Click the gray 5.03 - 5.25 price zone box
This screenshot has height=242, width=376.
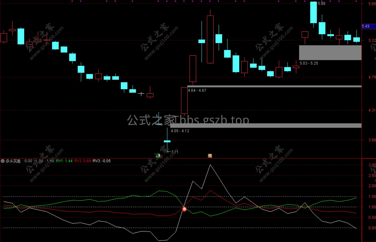(330, 53)
